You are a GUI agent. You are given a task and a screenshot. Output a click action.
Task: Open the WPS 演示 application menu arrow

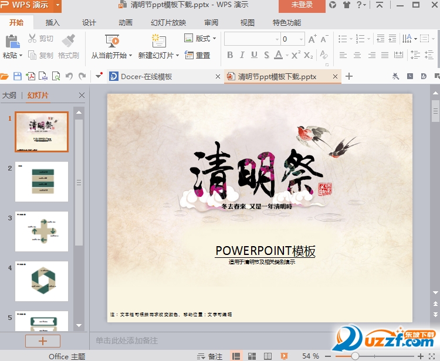[x=57, y=5]
